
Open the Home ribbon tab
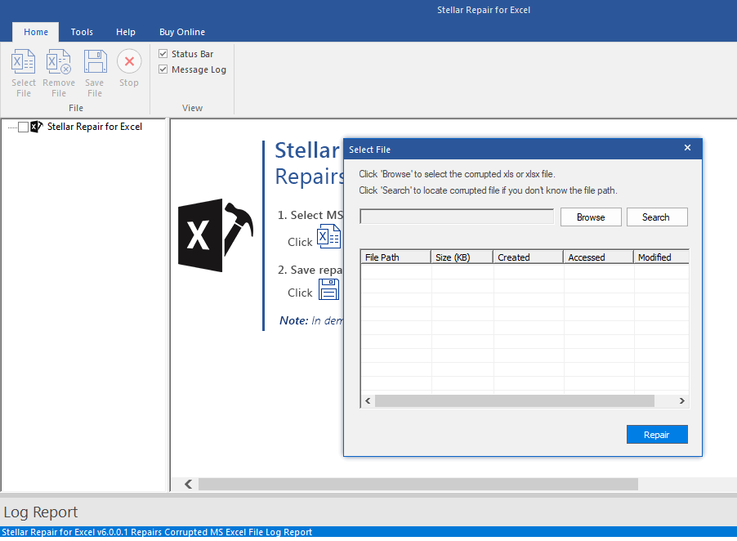click(x=36, y=32)
